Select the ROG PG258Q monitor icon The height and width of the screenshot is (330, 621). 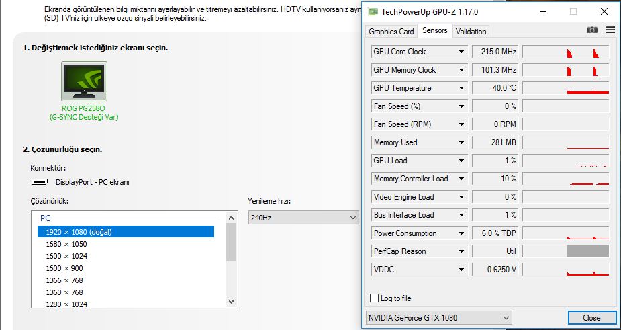click(84, 81)
